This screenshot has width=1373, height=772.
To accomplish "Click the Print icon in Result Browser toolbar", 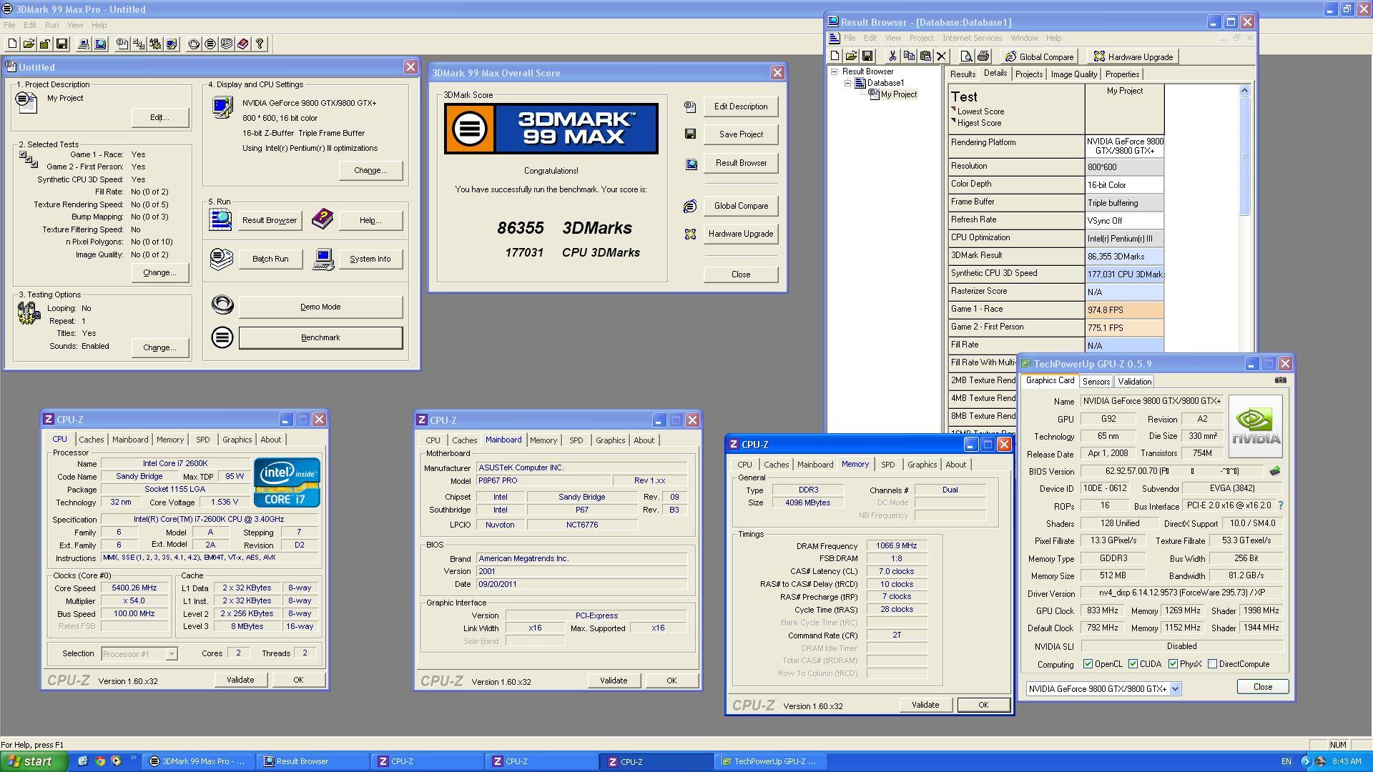I will 983,56.
